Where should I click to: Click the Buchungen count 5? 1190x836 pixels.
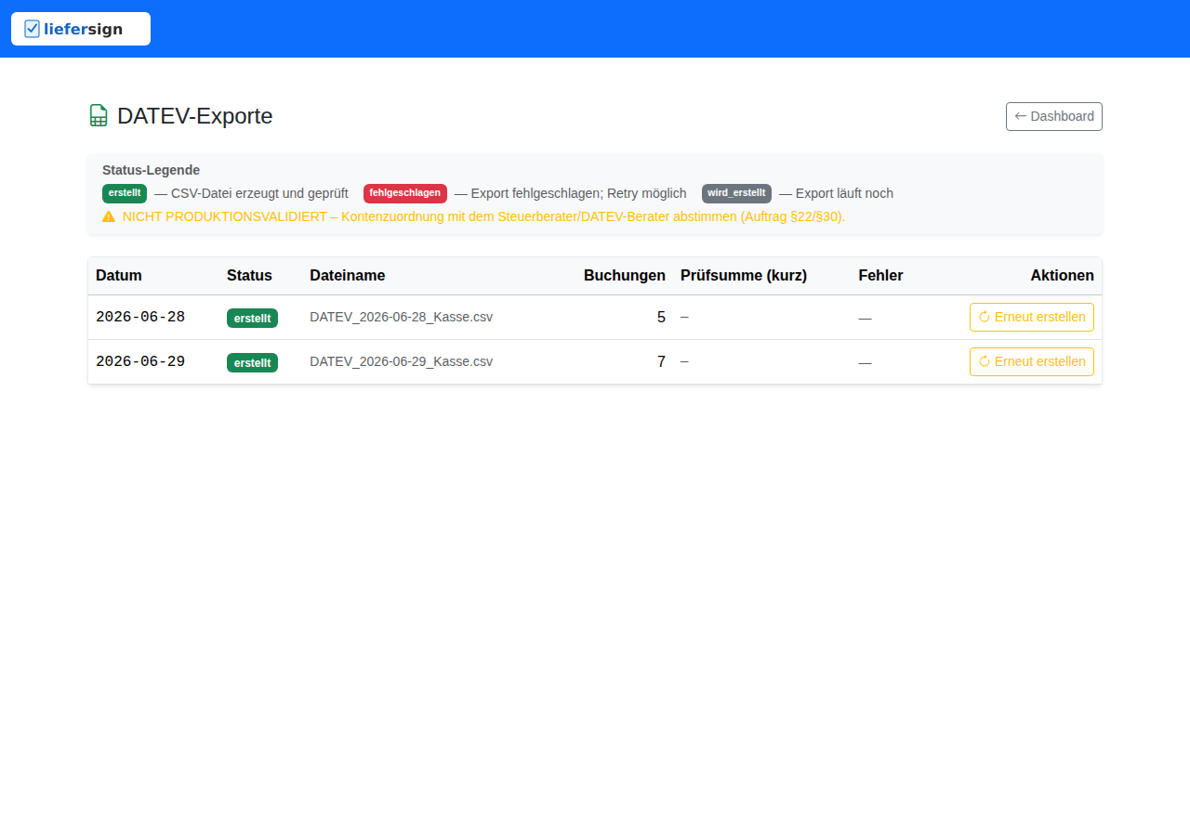[661, 318]
